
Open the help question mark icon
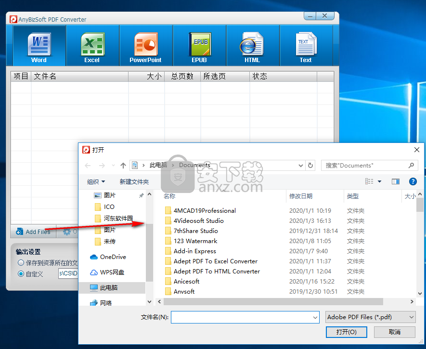(x=413, y=181)
